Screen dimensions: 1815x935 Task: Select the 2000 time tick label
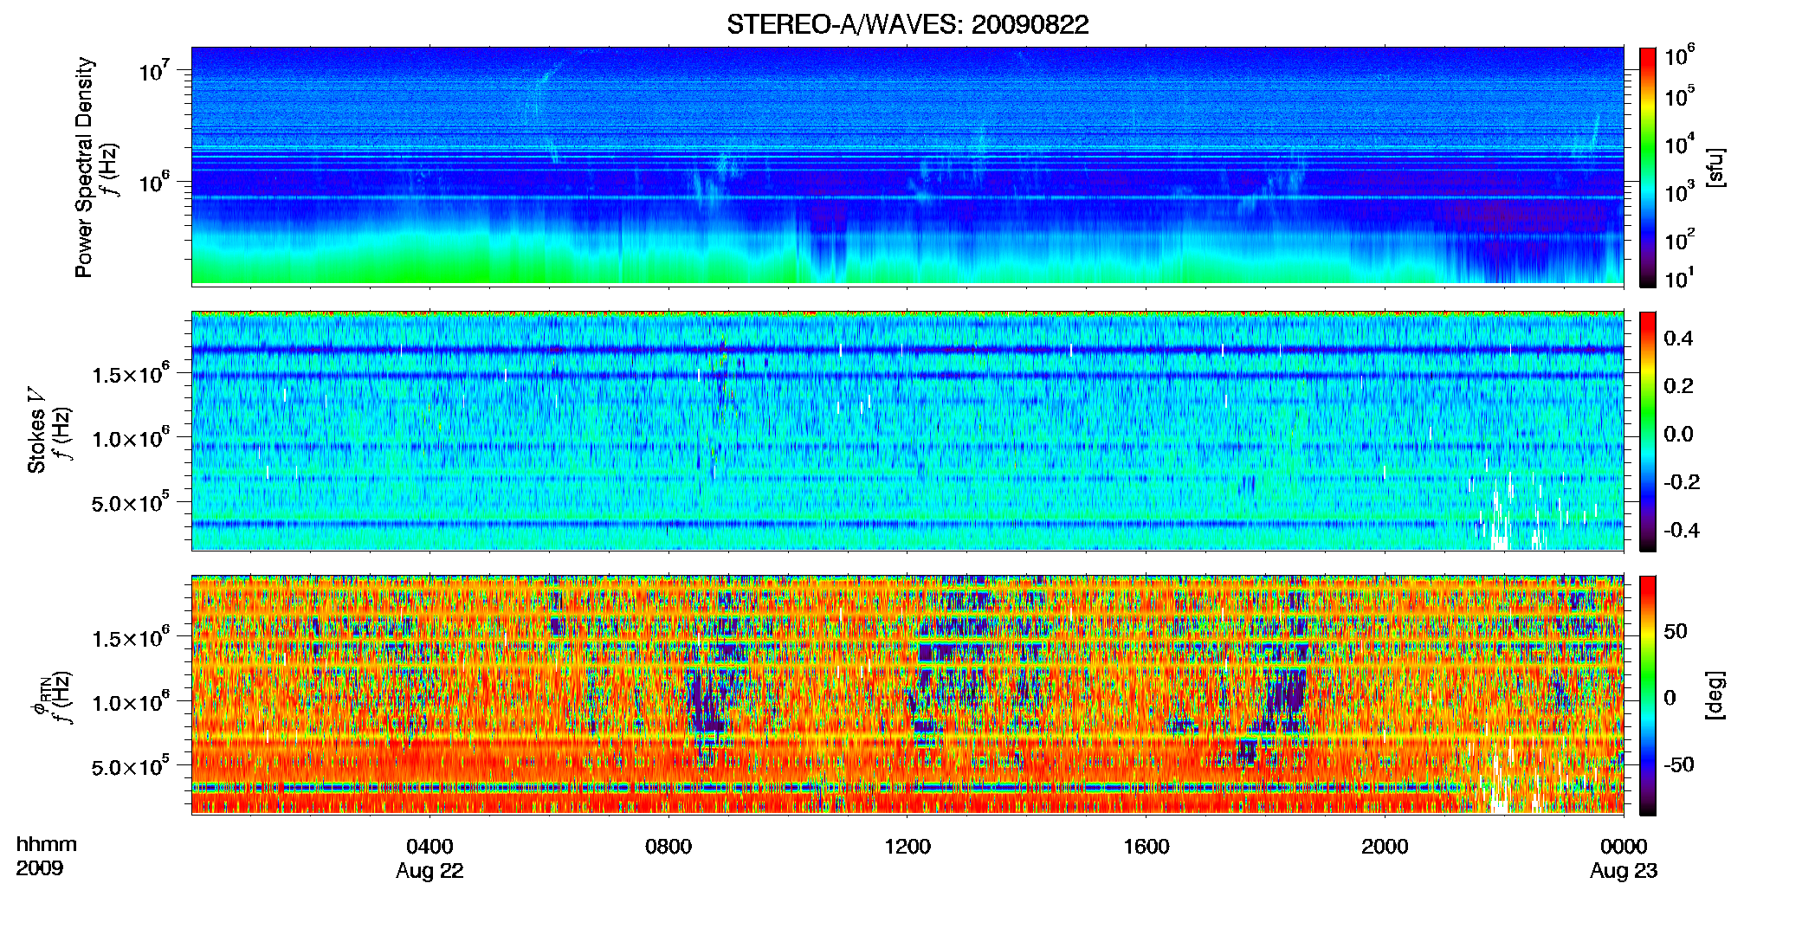point(1385,846)
